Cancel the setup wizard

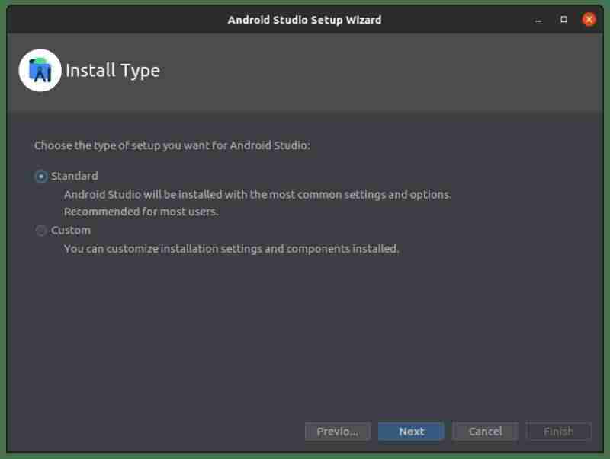485,432
